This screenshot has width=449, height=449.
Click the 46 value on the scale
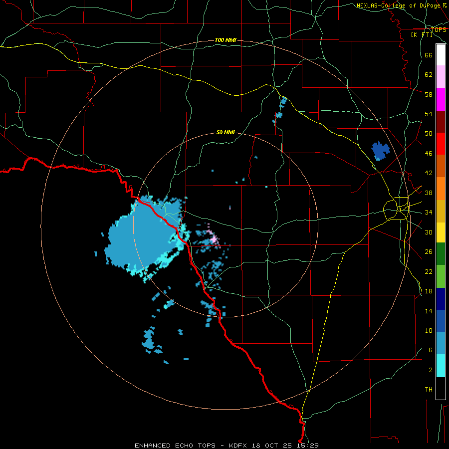point(429,154)
